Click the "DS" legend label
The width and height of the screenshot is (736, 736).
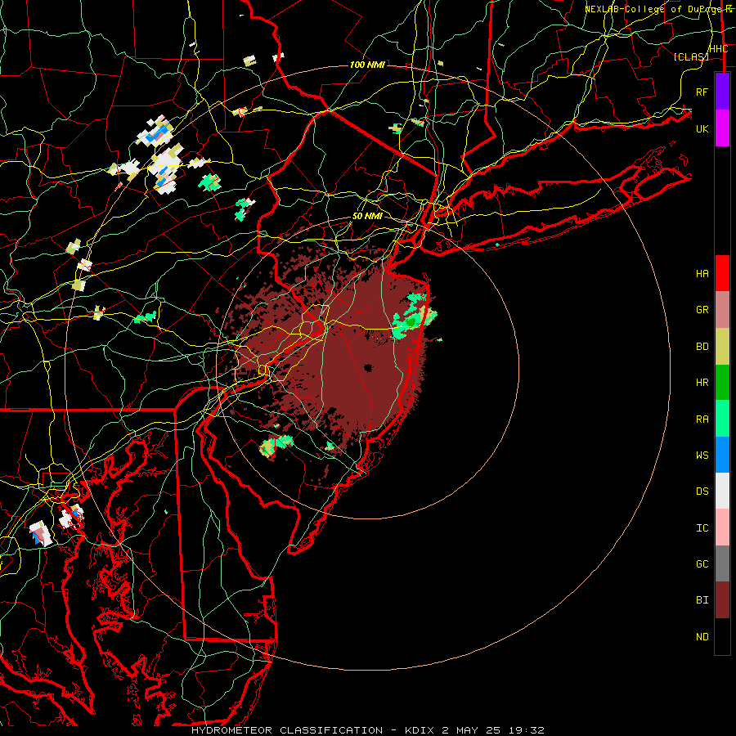(702, 491)
